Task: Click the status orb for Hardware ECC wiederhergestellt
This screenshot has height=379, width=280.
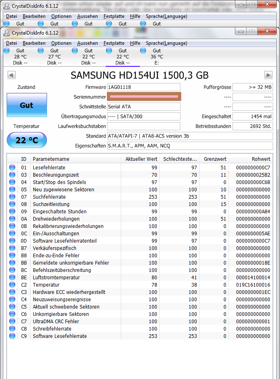Action: pyautogui.click(x=12, y=292)
